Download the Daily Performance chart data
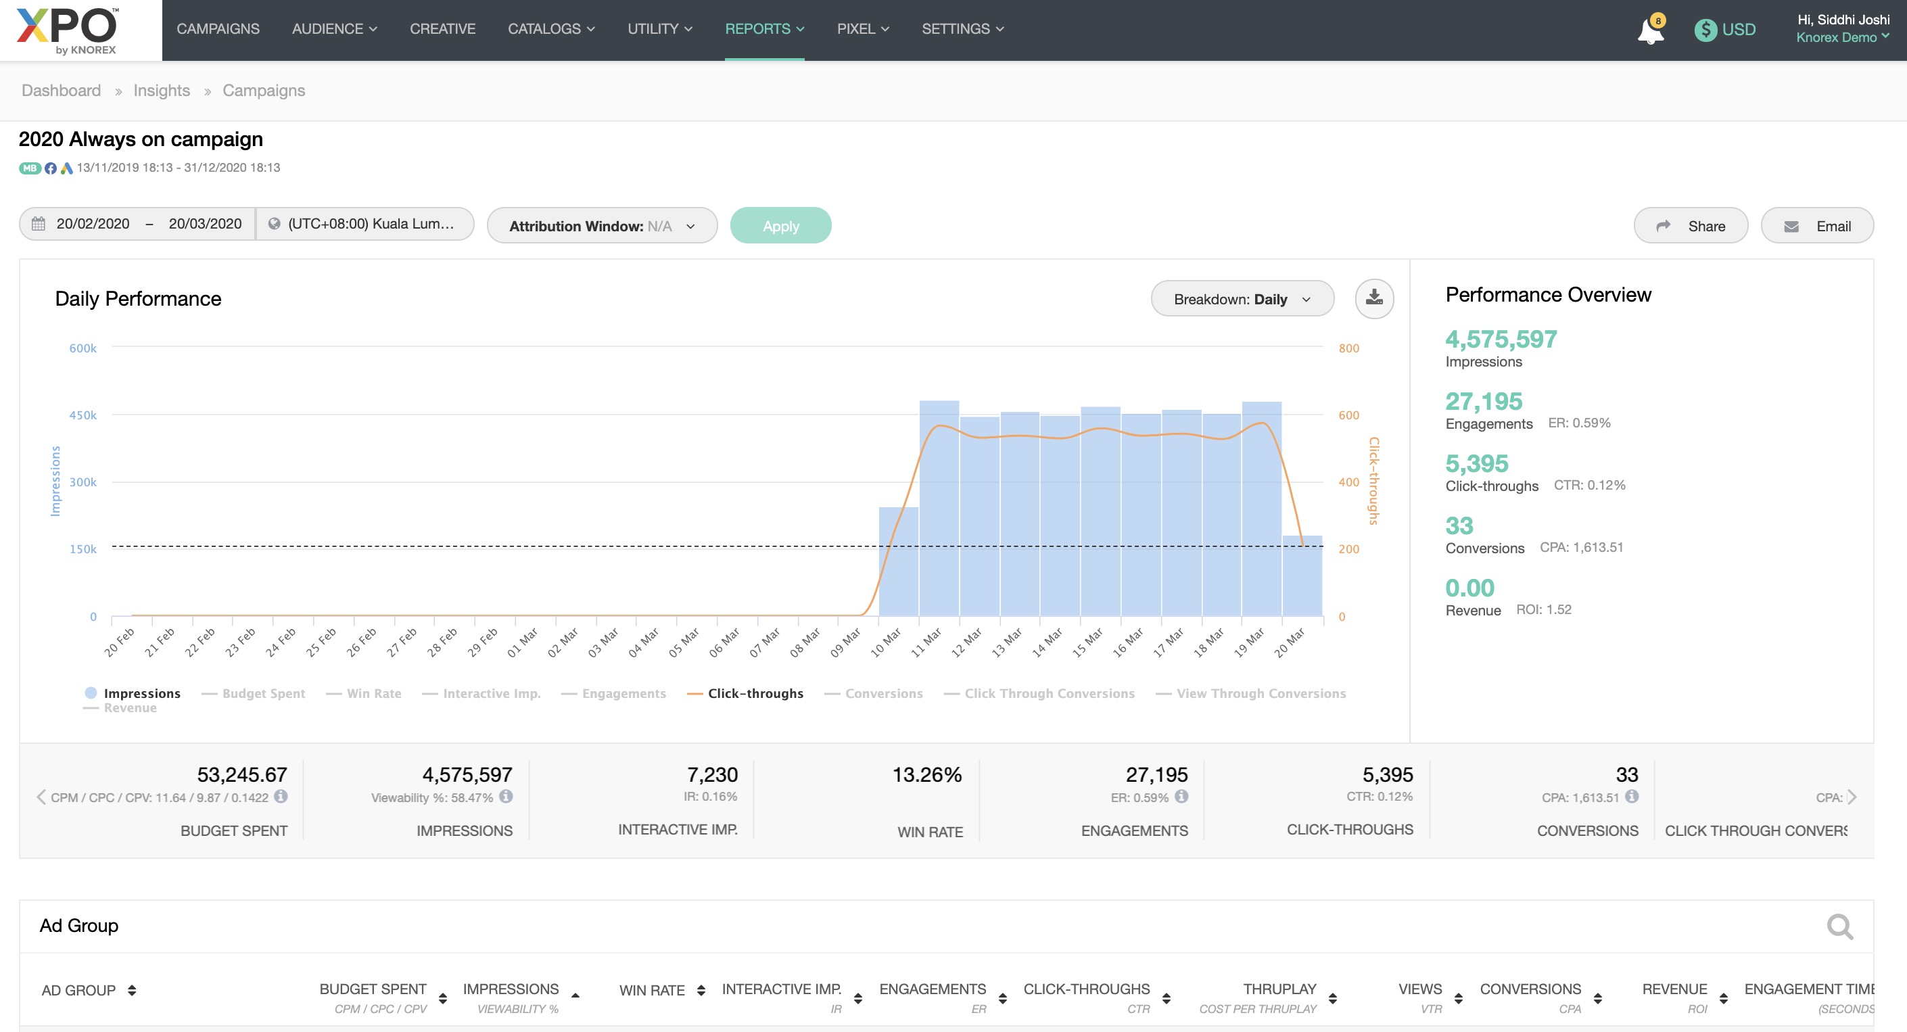Image resolution: width=1907 pixels, height=1032 pixels. 1374,298
